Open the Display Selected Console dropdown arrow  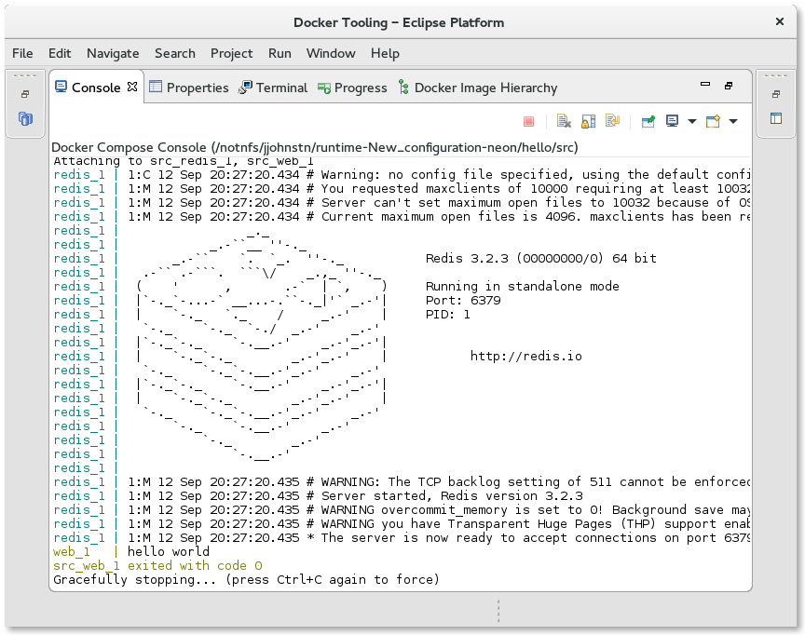point(691,122)
